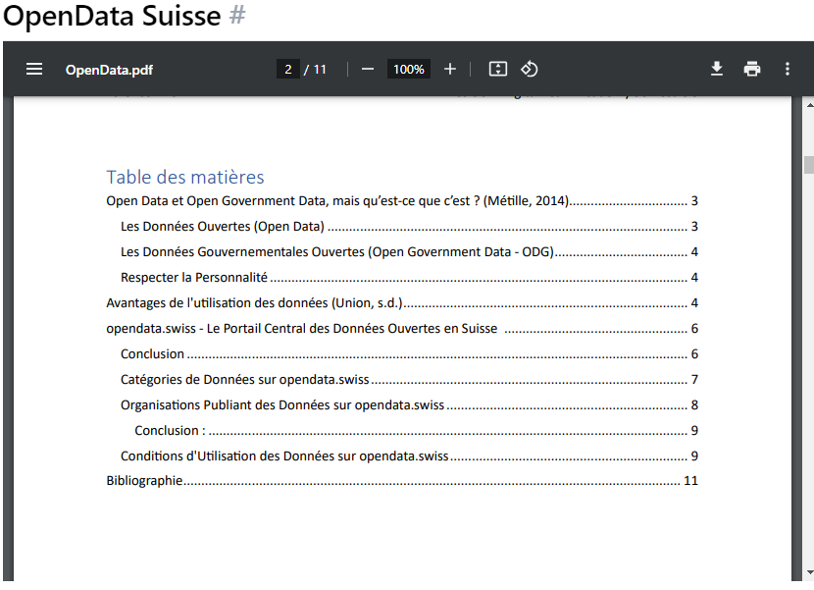Edit the page number input field

(x=287, y=69)
